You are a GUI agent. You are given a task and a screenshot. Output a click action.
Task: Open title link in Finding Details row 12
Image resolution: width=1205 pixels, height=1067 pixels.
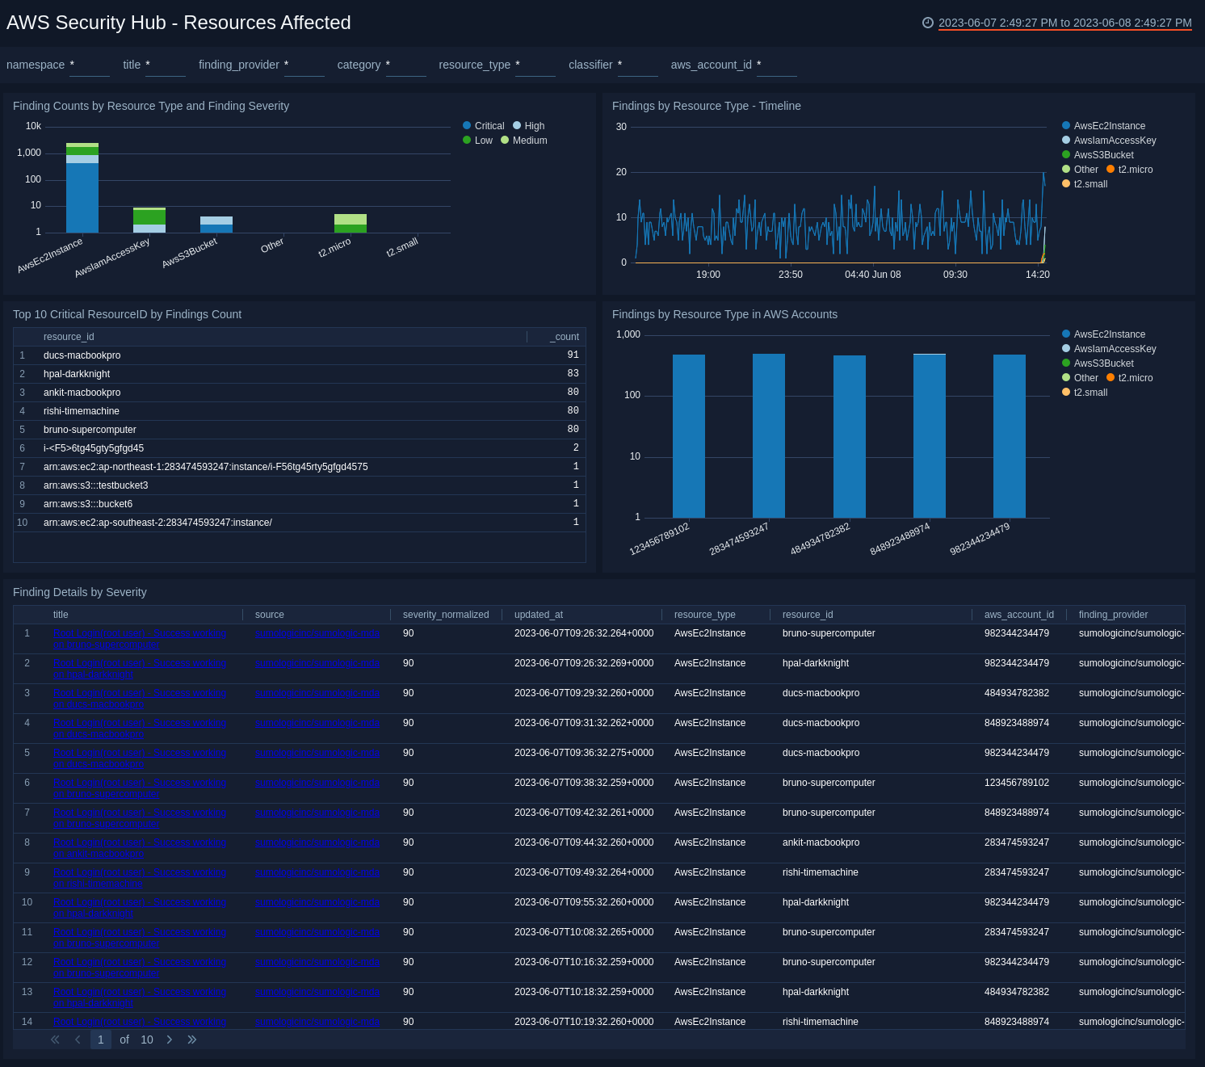[x=140, y=968]
